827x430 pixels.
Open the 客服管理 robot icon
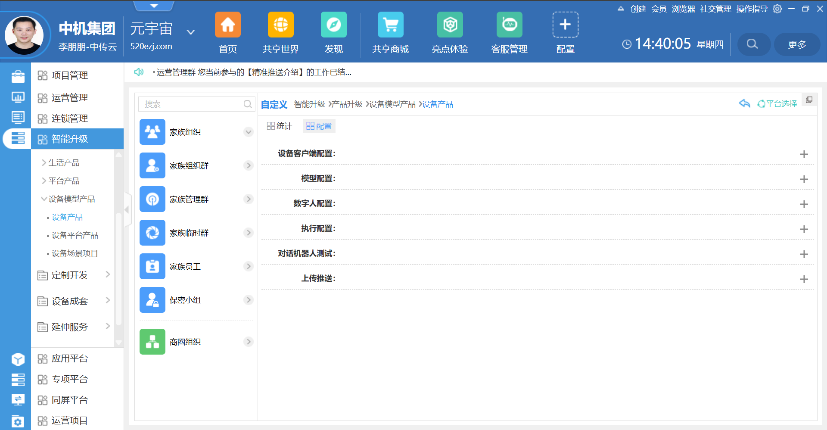[509, 25]
